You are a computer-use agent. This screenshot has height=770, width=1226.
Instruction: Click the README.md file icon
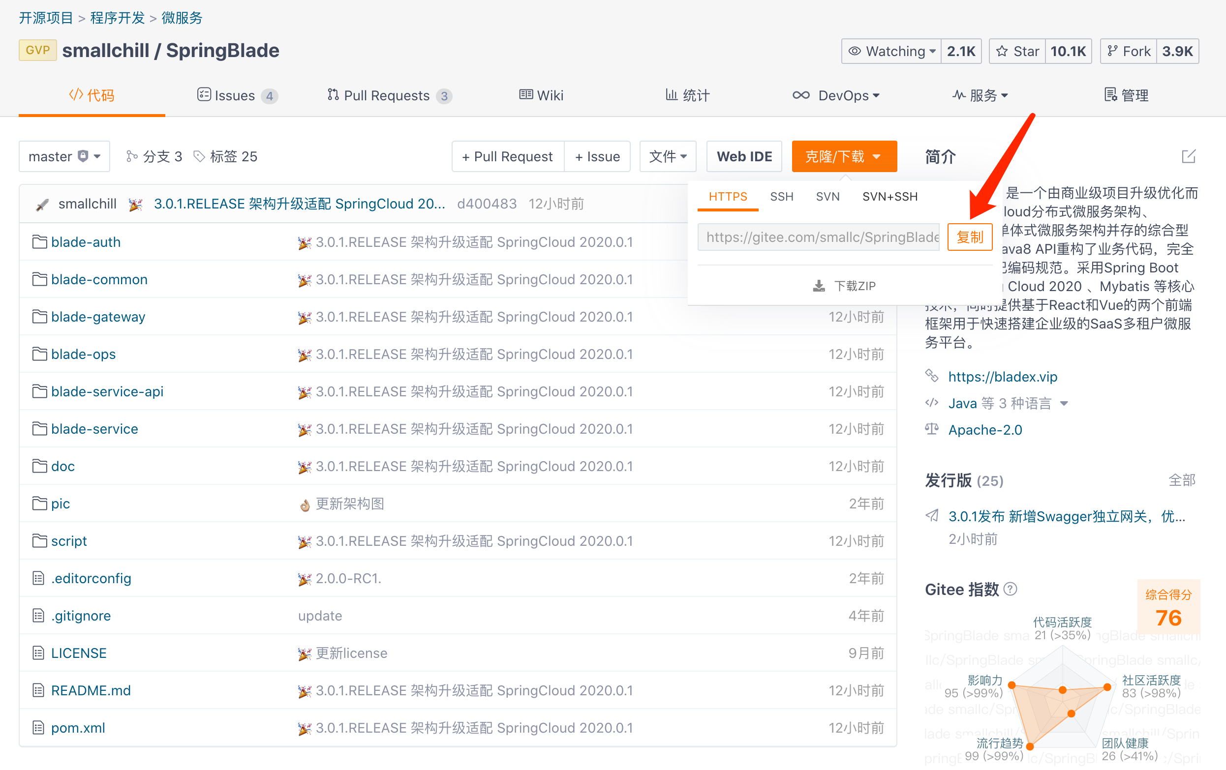click(38, 691)
